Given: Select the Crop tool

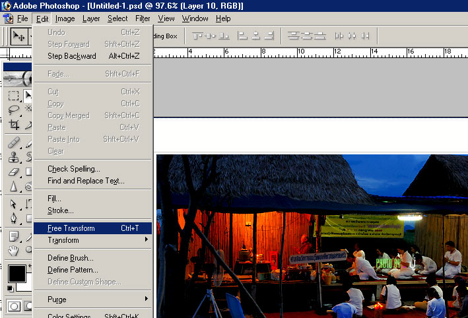Looking at the screenshot, I should click(13, 125).
